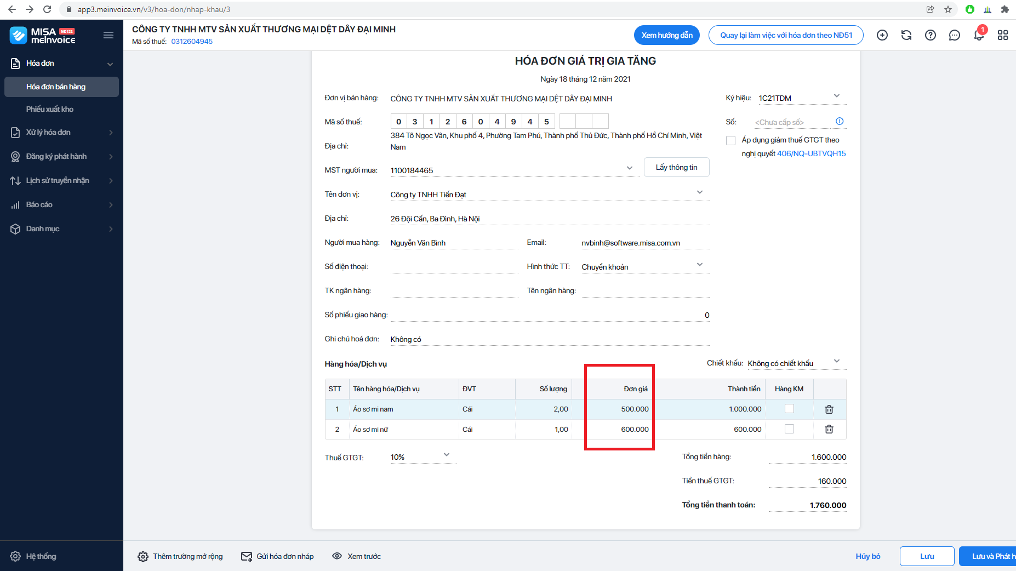
Task: Click browser share page icon
Action: click(x=931, y=9)
